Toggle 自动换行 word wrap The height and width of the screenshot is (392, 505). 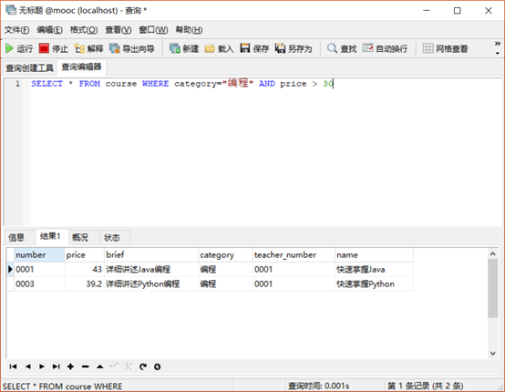(x=385, y=48)
